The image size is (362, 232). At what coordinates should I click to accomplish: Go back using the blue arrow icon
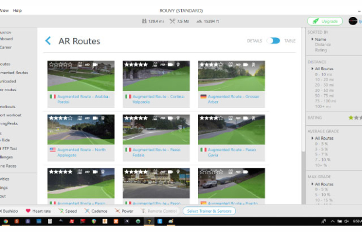click(48, 41)
